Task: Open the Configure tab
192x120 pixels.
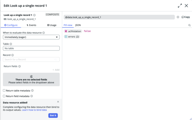Action: 11,25
